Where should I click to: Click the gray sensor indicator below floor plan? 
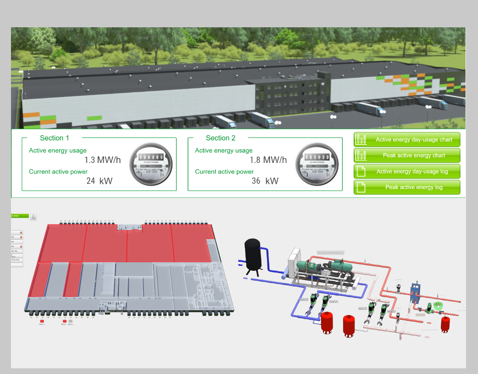[70, 321]
